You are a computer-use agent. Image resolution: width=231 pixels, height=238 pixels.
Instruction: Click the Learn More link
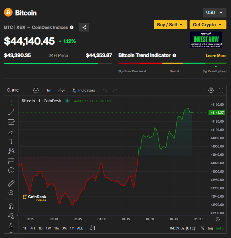(216, 56)
